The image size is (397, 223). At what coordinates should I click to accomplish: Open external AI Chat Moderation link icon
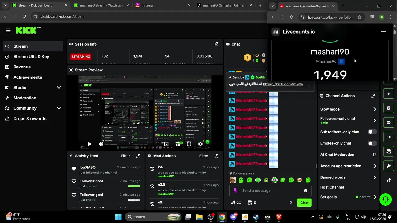pyautogui.click(x=374, y=155)
